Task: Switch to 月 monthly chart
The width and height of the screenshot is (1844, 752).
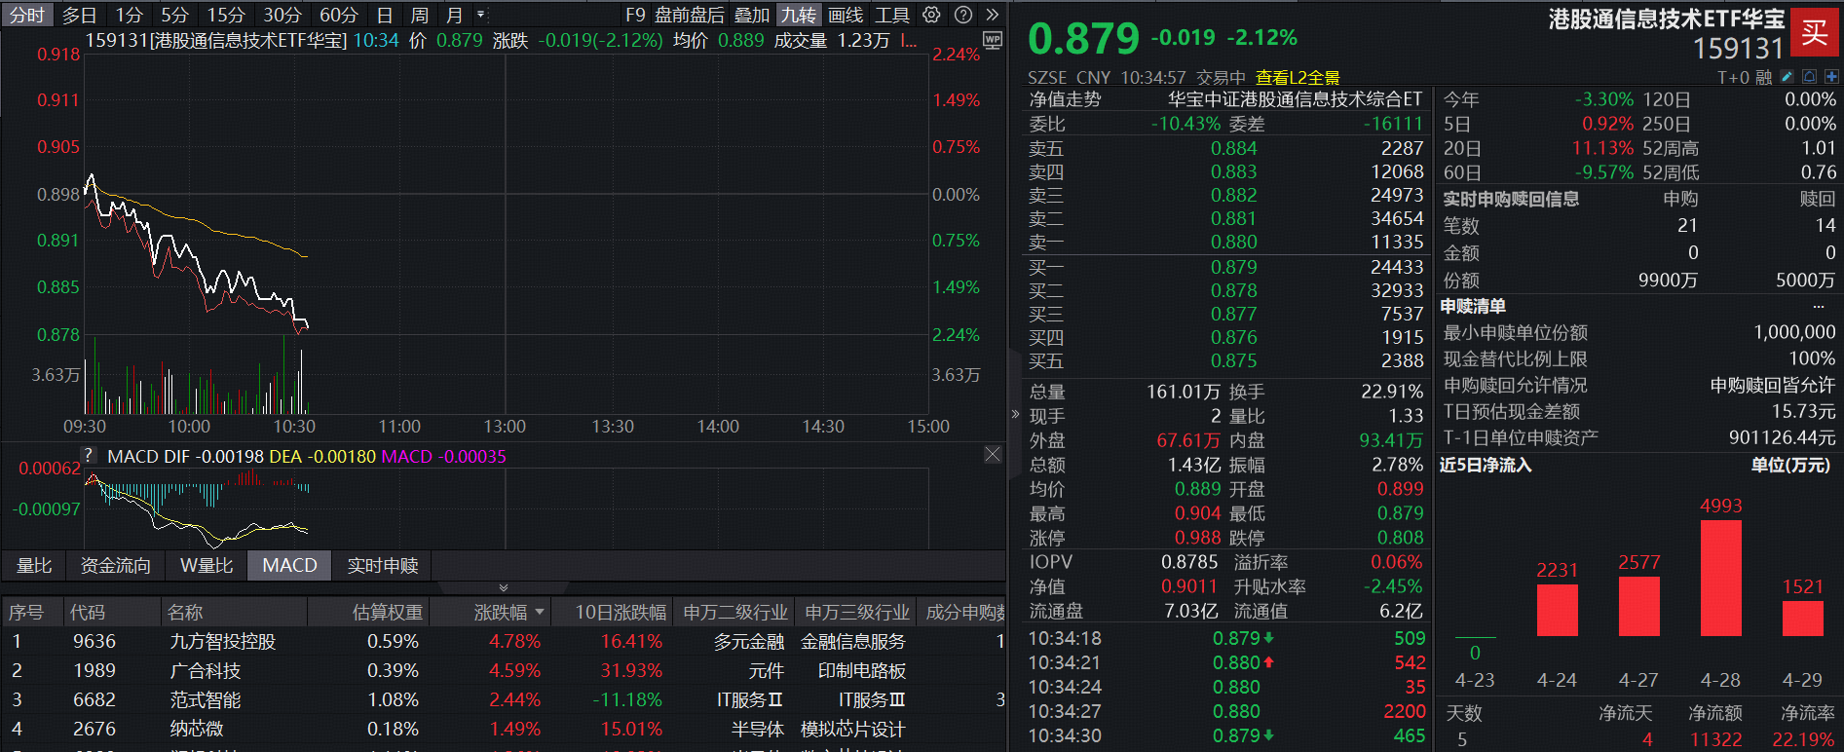Action: [x=455, y=15]
